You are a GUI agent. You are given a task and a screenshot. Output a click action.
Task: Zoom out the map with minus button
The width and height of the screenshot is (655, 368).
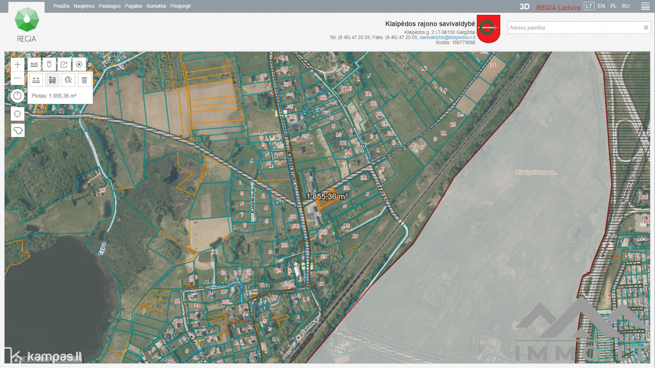[x=18, y=78]
